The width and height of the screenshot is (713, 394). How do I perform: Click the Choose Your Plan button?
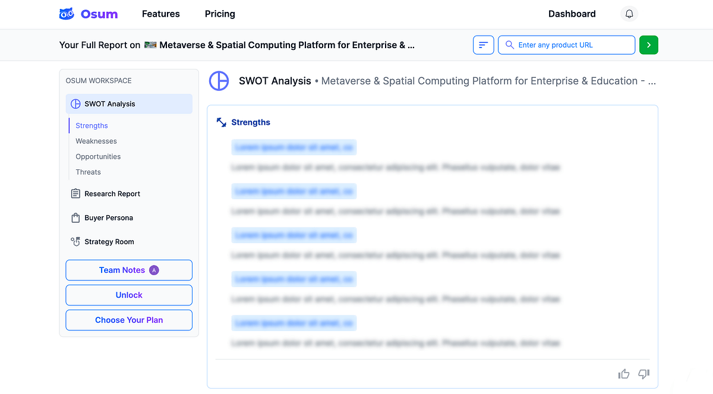(x=129, y=320)
